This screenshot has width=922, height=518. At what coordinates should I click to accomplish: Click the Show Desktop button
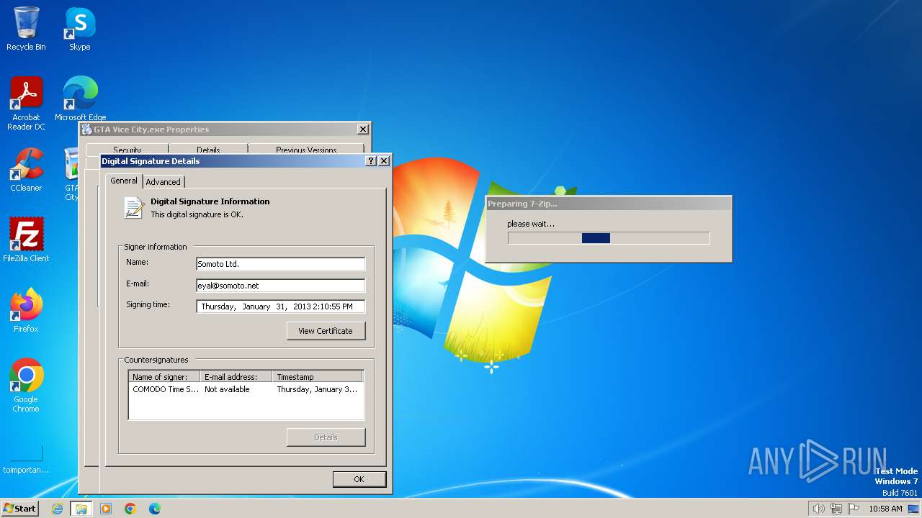coord(914,509)
